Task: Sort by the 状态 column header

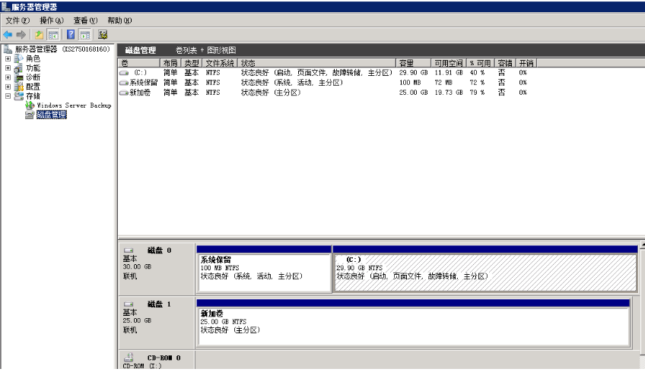Action: [x=316, y=63]
